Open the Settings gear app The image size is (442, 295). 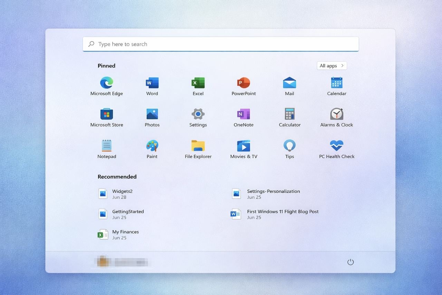(x=198, y=114)
